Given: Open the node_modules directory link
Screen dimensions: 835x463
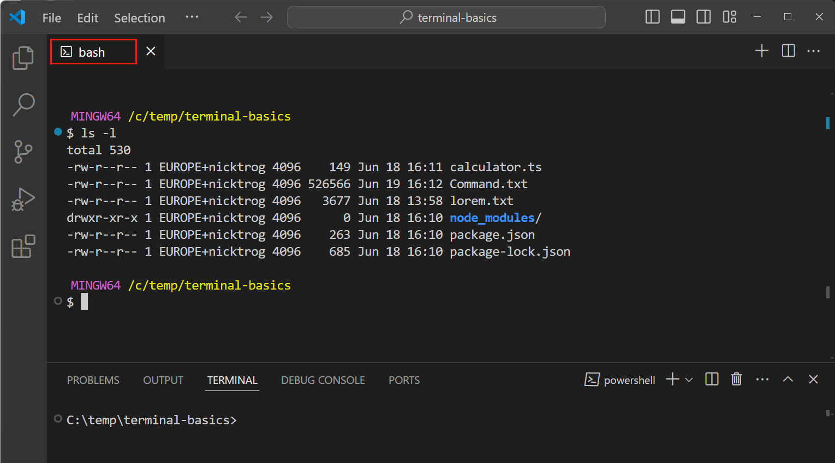Looking at the screenshot, I should click(491, 218).
